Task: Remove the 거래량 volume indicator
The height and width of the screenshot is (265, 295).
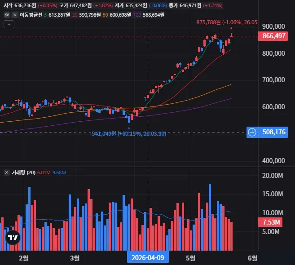Action: [x=7, y=172]
